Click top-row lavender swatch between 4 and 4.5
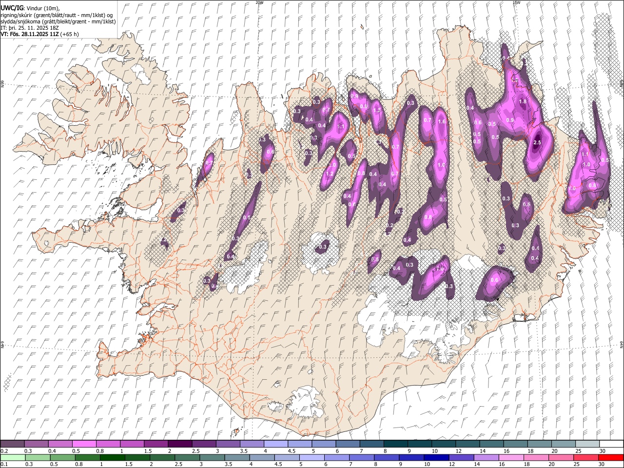Screen dimensions: 624x468 click(275, 444)
